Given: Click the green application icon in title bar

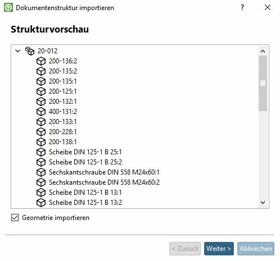Looking at the screenshot, I should point(8,8).
